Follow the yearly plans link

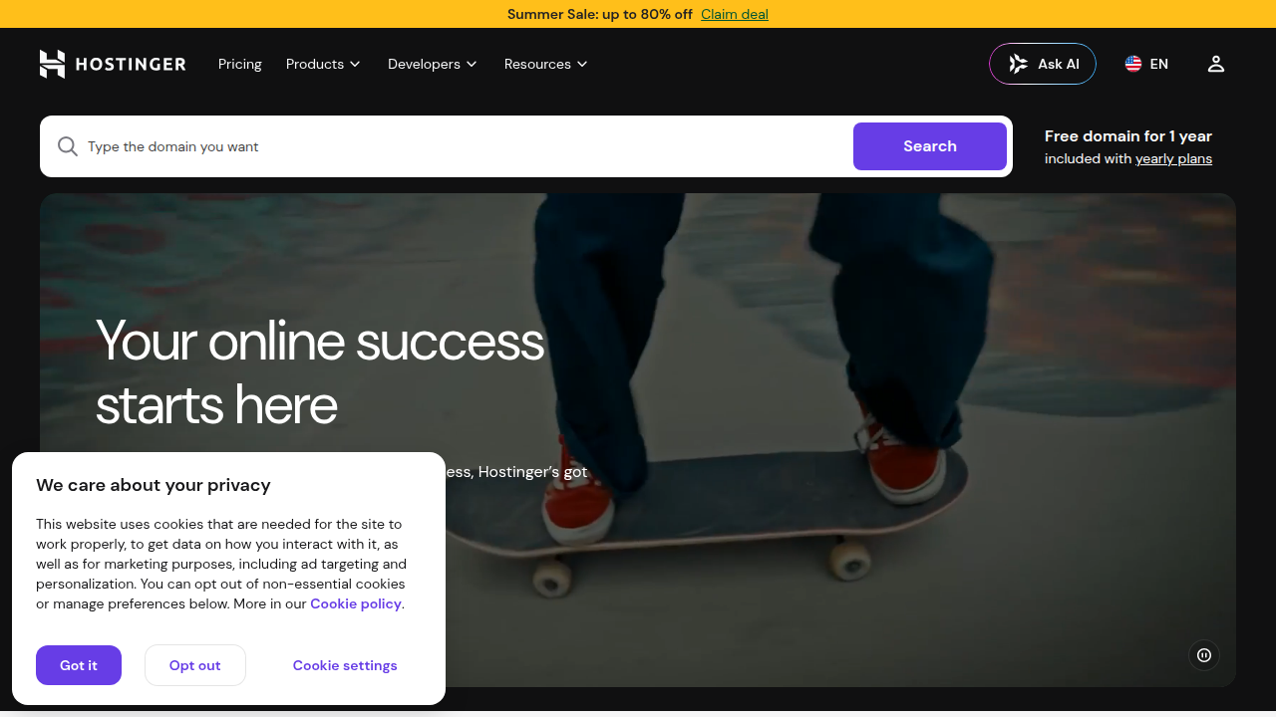(x=1174, y=158)
